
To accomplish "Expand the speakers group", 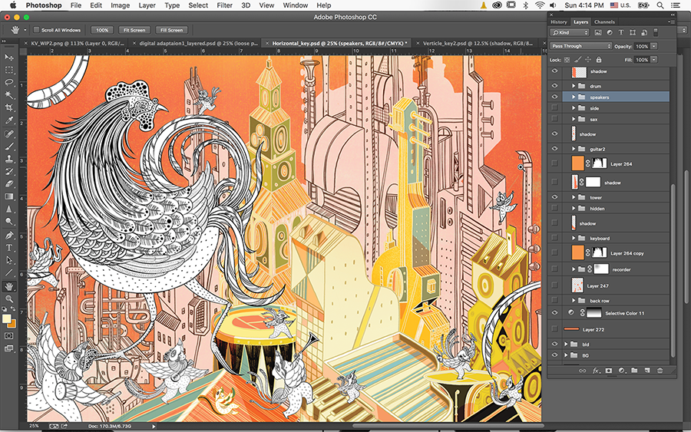I will coord(574,97).
